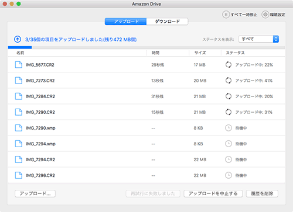The height and width of the screenshot is (212, 293).
Task: Select file icon for IMG_7296.CR2
Action: [x=19, y=175]
